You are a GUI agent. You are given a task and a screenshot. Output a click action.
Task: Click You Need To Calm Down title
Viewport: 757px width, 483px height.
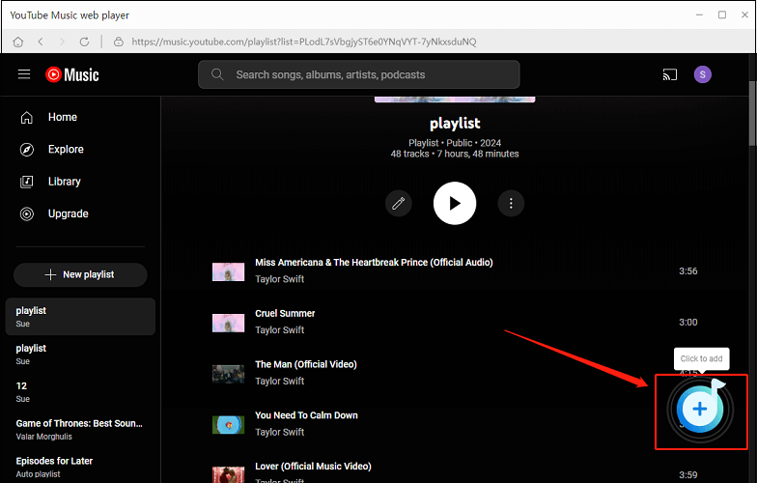point(306,415)
